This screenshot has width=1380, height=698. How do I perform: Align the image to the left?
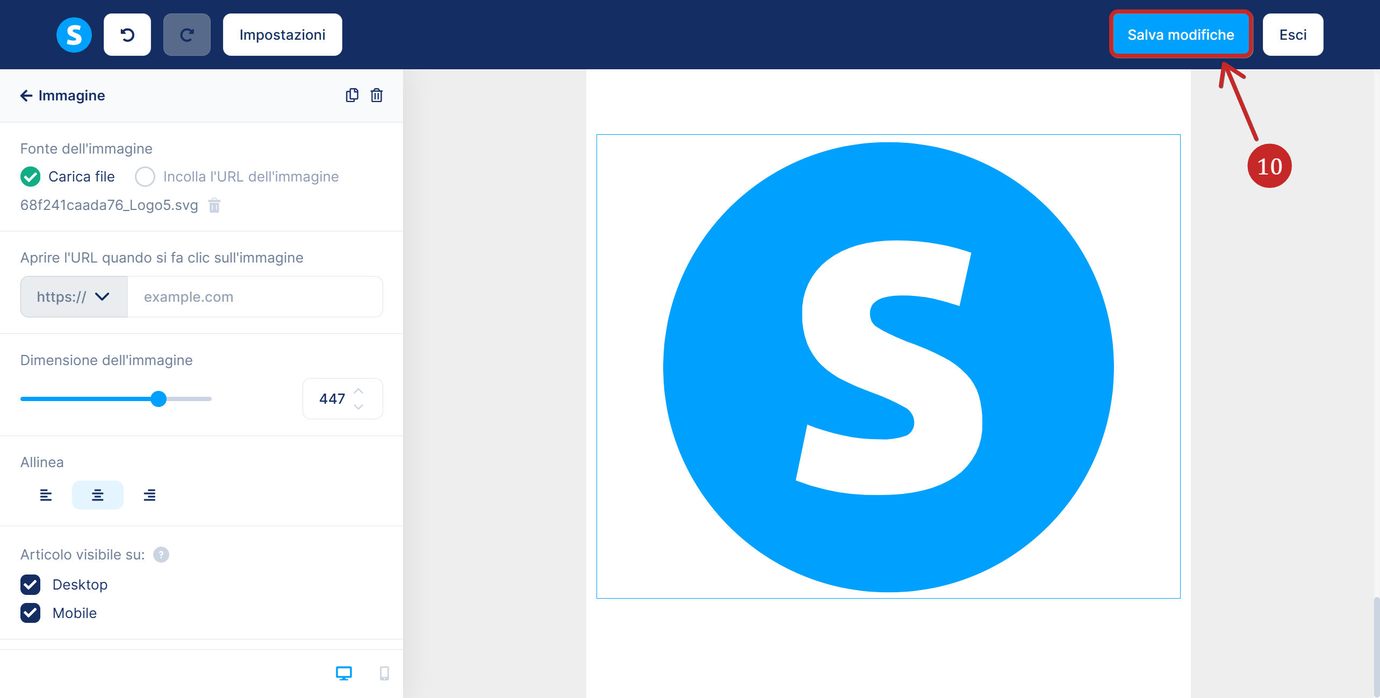(46, 495)
